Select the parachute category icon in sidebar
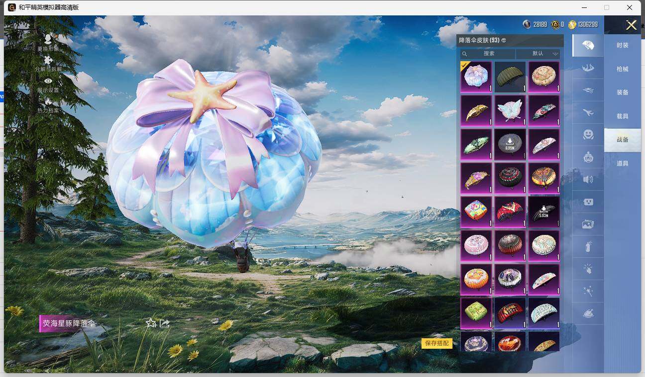645x377 pixels. 588,45
